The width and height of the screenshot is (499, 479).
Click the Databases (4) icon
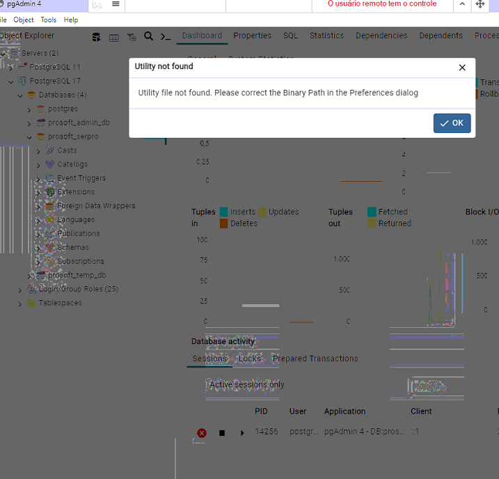[31, 95]
